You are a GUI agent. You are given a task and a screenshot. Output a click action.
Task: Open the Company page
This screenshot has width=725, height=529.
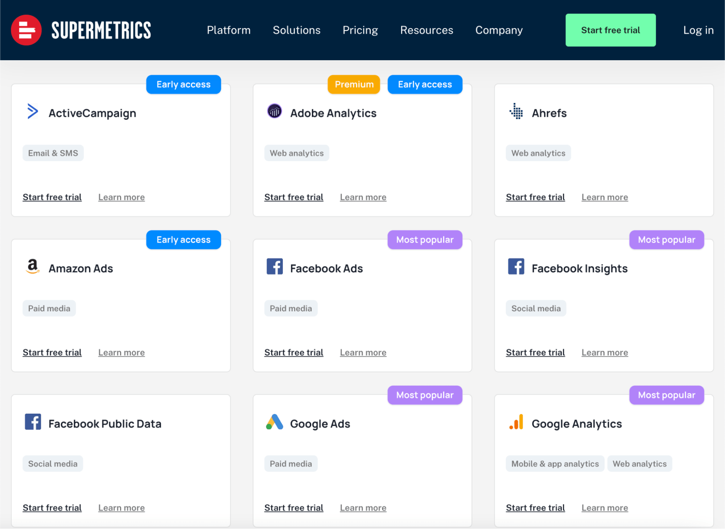[498, 30]
